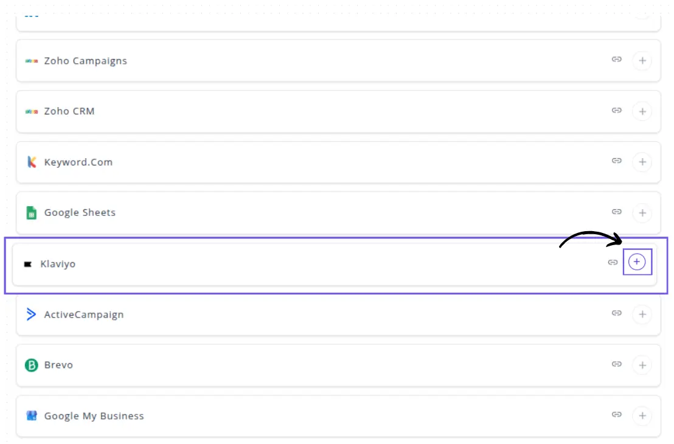Add Google My Business via plus icon
Screen dimensions: 674x444
tap(642, 416)
